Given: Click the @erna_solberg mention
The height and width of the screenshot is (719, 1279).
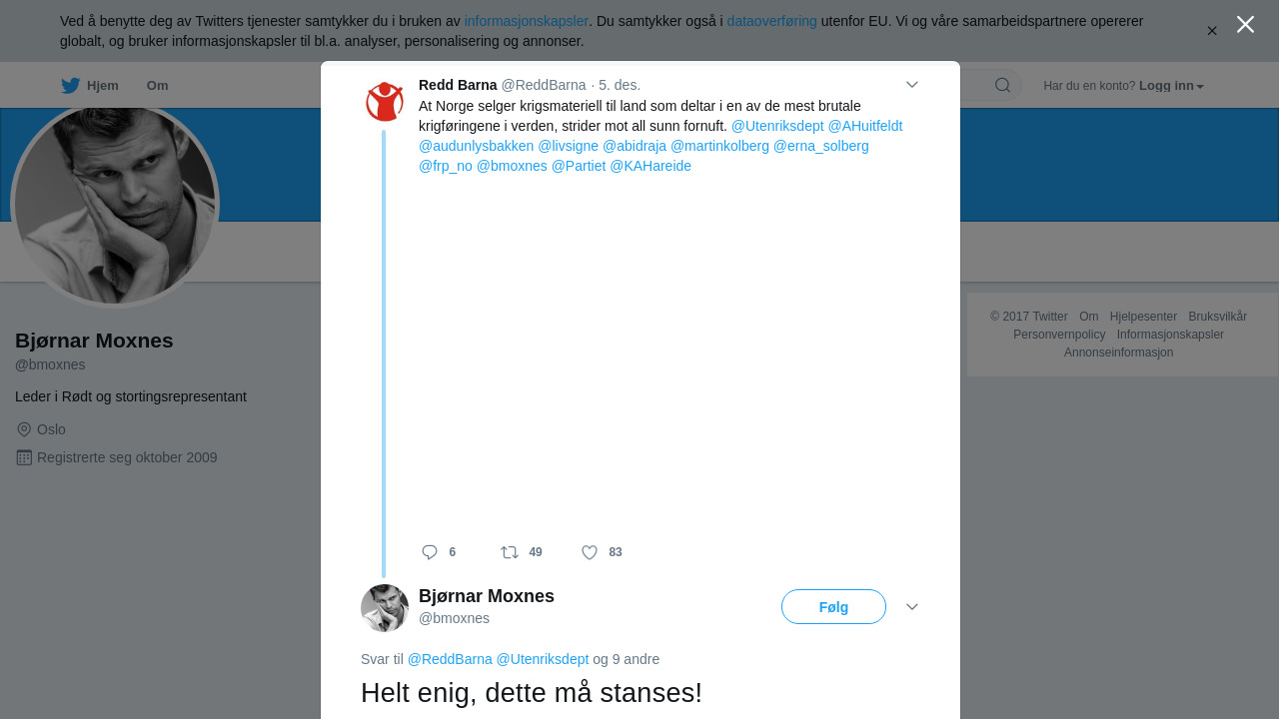Looking at the screenshot, I should coord(820,146).
